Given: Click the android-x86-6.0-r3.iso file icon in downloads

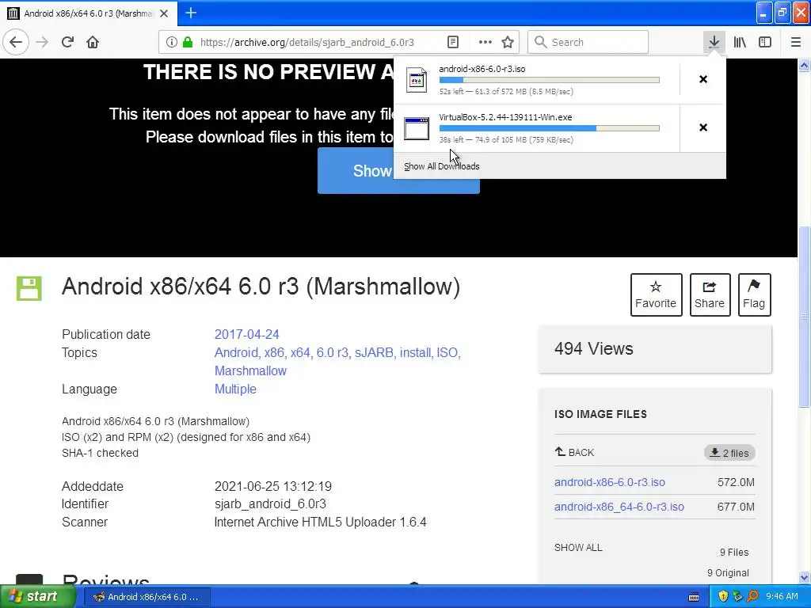Looking at the screenshot, I should (x=417, y=80).
